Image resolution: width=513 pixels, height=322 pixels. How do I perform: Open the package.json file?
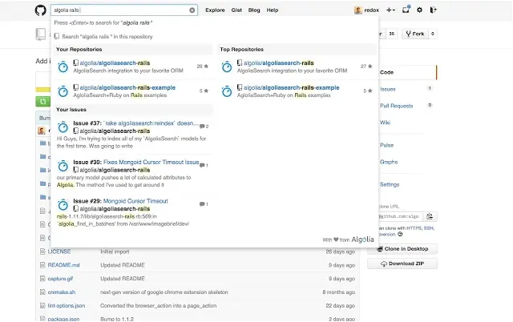pyautogui.click(x=63, y=319)
